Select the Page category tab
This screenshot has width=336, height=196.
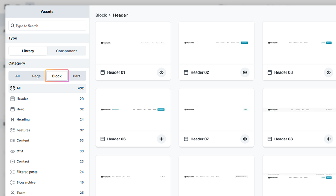pos(36,76)
